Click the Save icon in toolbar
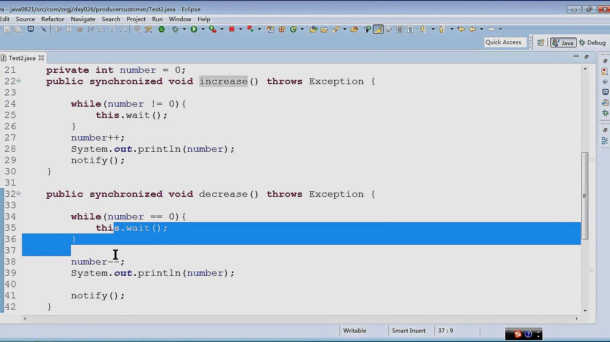 click(x=7, y=29)
